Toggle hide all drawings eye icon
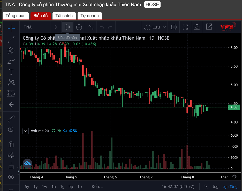This screenshot has width=242, height=191. click(11, 177)
